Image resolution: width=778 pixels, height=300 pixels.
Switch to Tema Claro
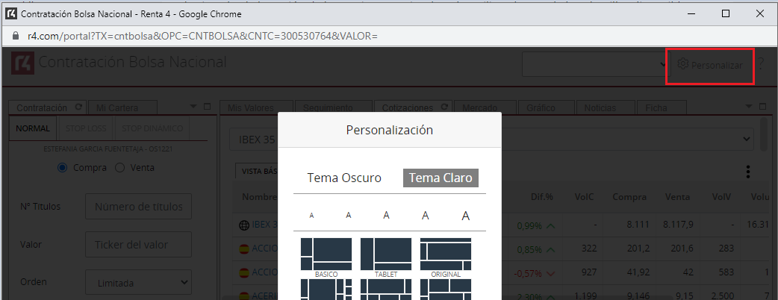(441, 178)
